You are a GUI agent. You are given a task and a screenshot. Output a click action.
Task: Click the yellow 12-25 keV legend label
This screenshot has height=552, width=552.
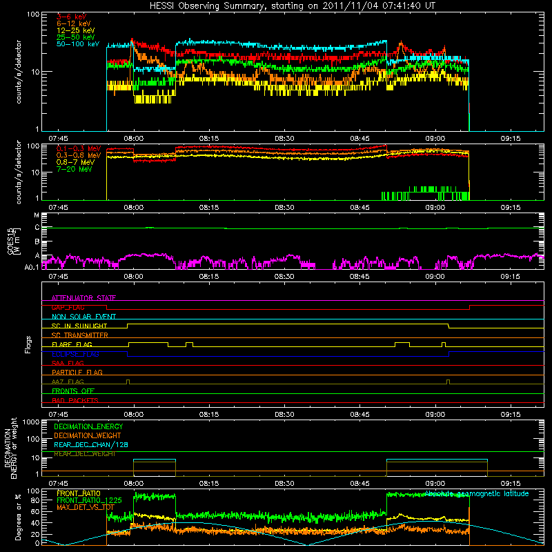76,30
